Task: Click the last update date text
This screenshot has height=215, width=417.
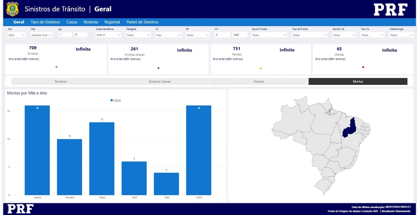Action: [381, 207]
